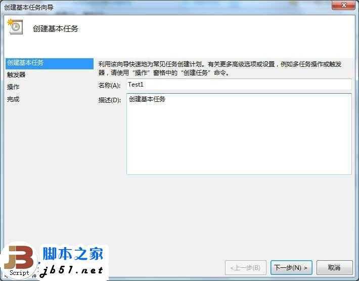
Task: Click the large 创建基本任务 heading beside the clock
Action: click(56, 29)
